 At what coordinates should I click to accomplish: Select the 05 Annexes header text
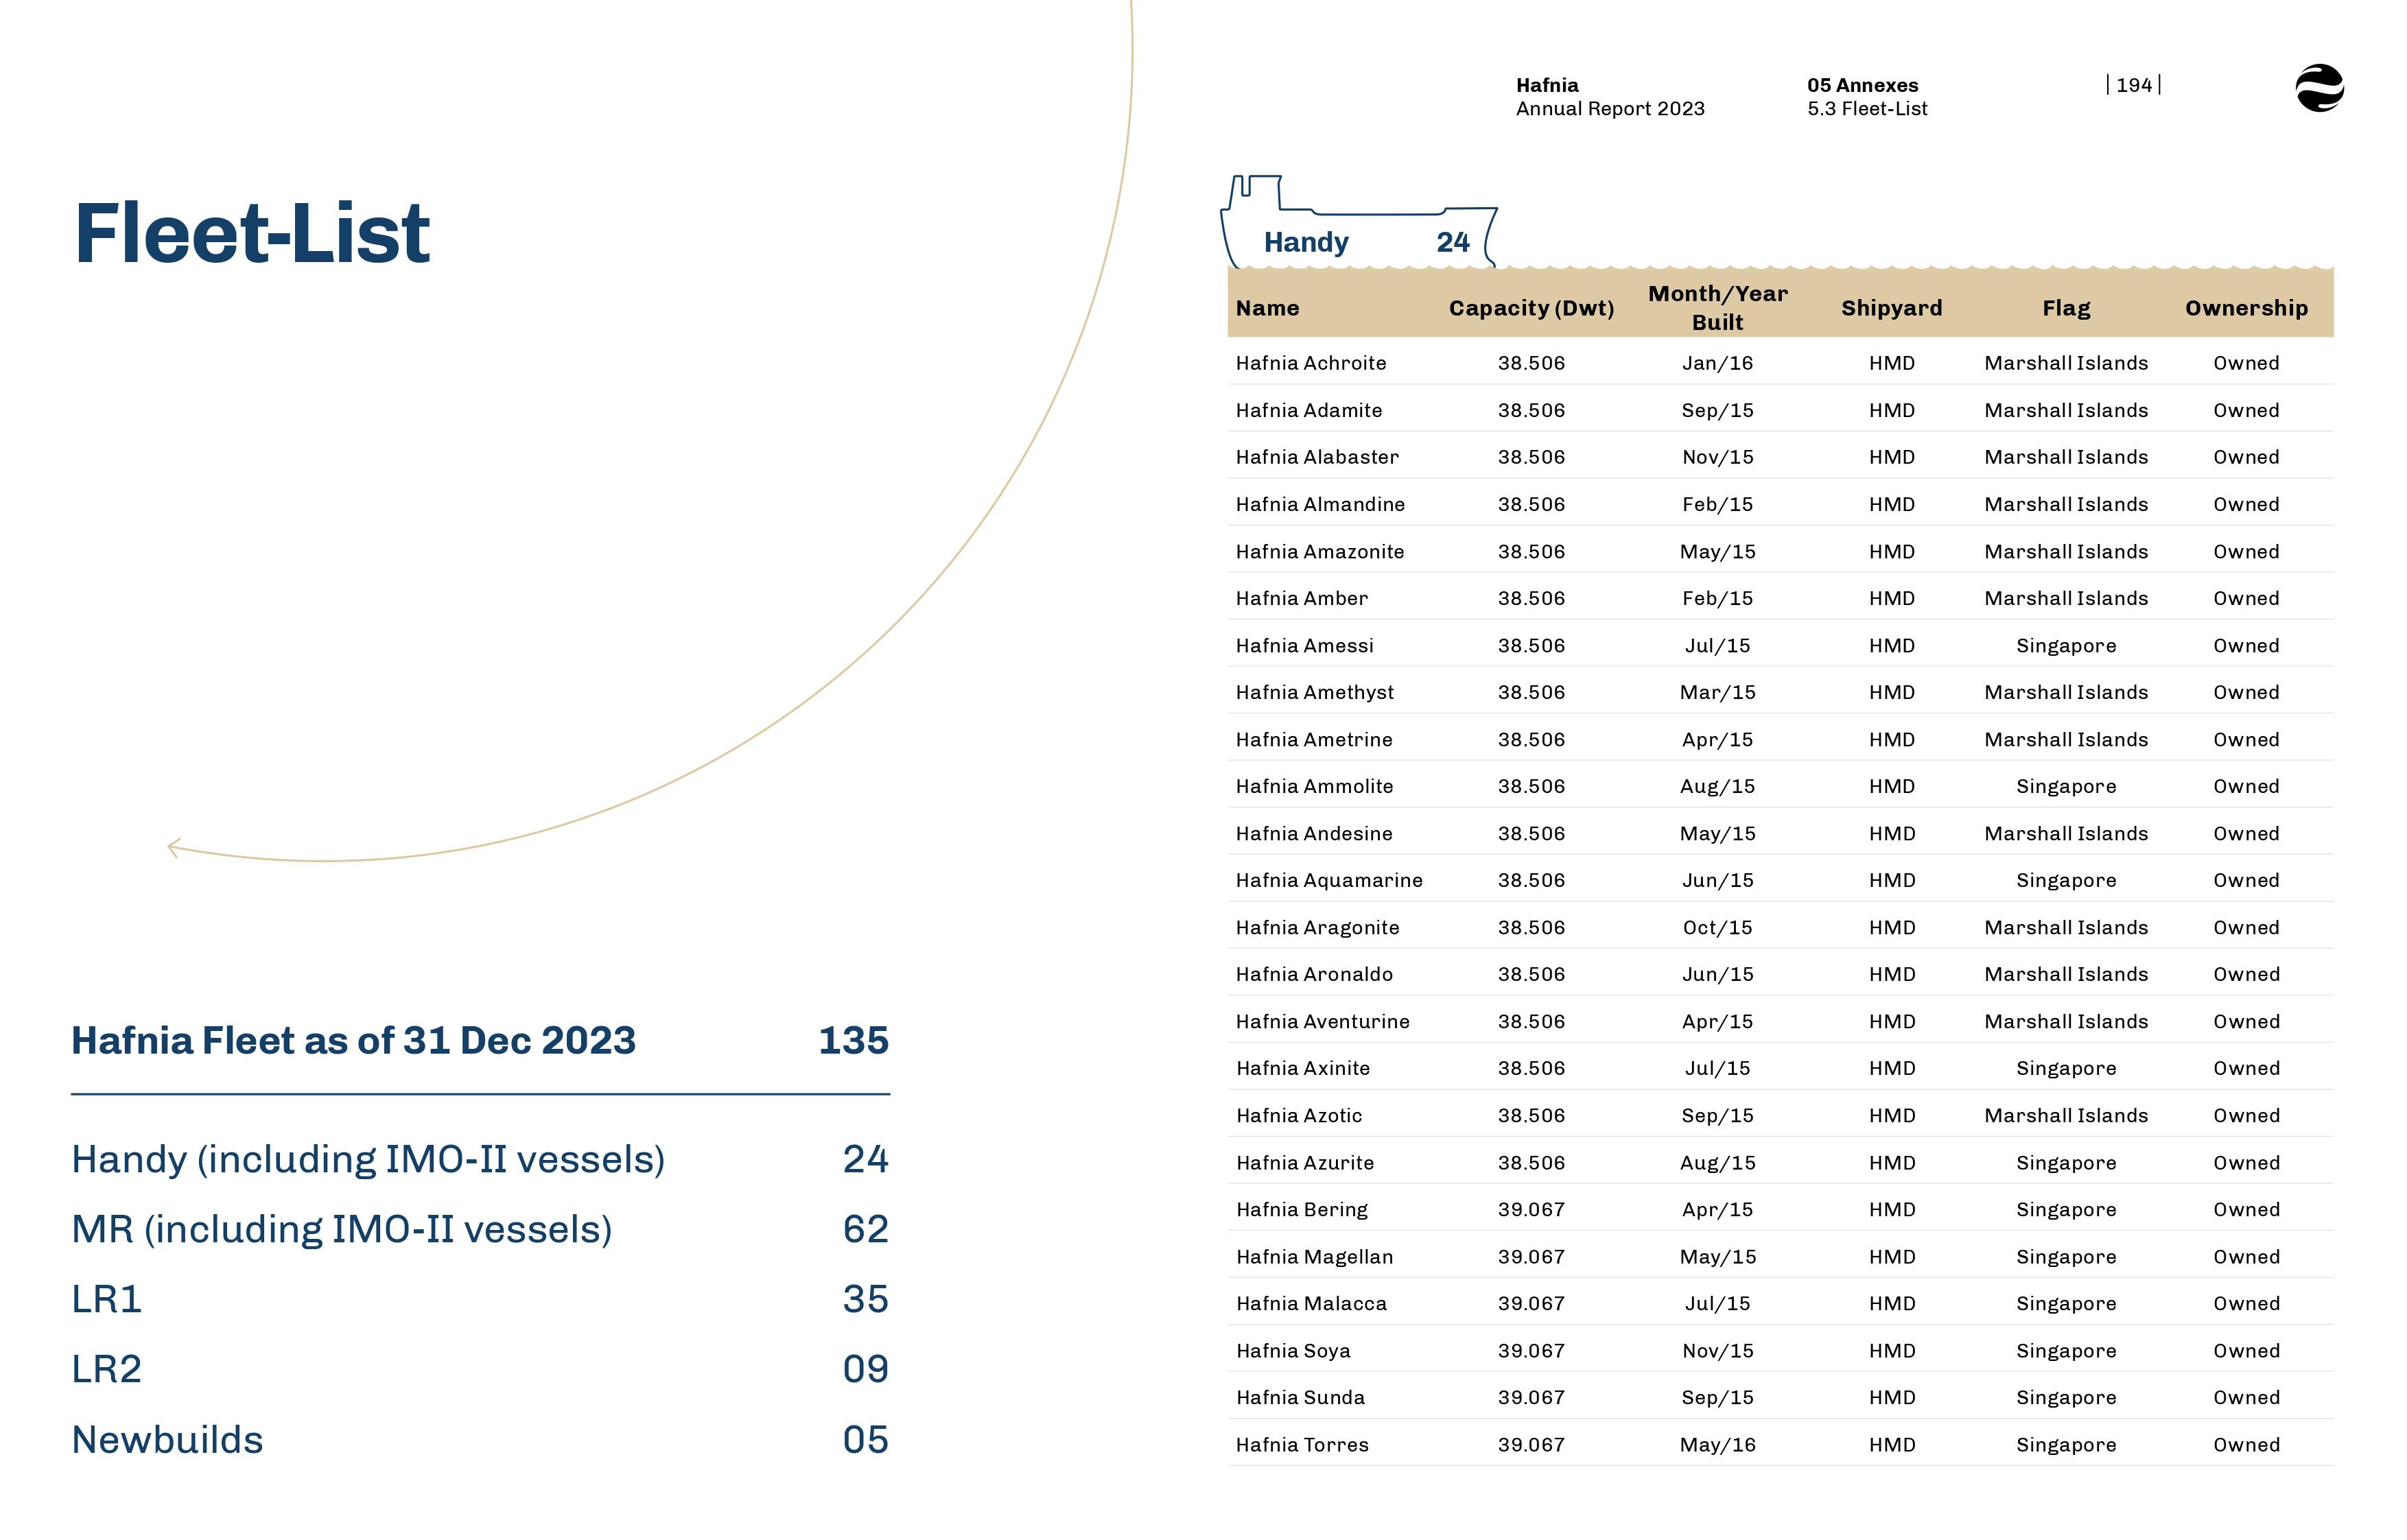pyautogui.click(x=1862, y=85)
